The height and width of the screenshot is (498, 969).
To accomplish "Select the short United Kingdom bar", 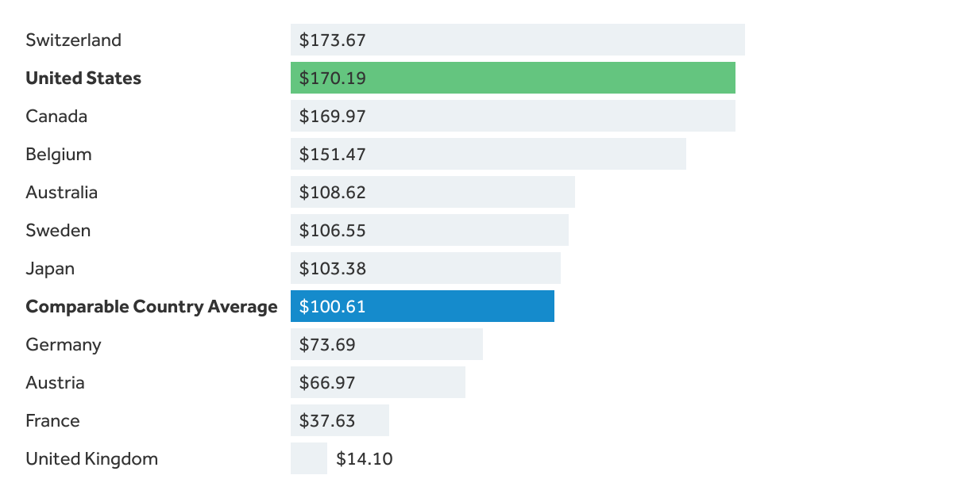I will click(308, 458).
